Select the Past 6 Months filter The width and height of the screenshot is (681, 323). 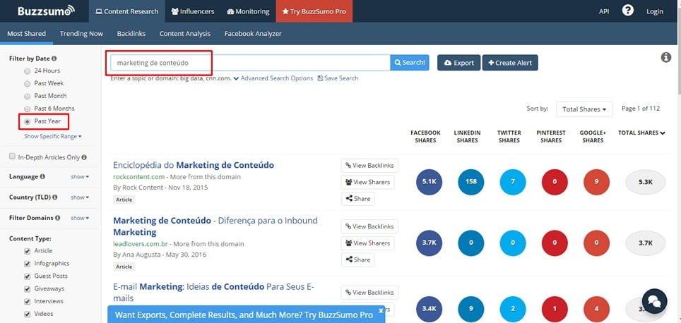click(28, 109)
